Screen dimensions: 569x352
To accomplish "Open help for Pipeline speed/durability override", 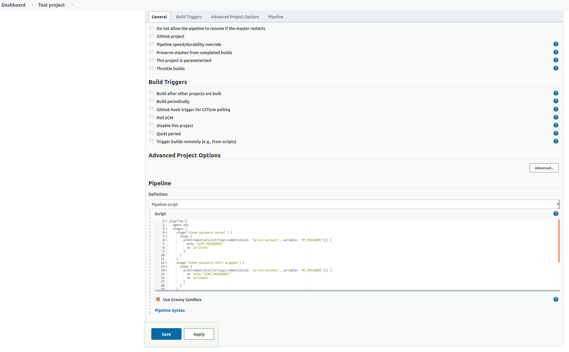I will pos(556,44).
